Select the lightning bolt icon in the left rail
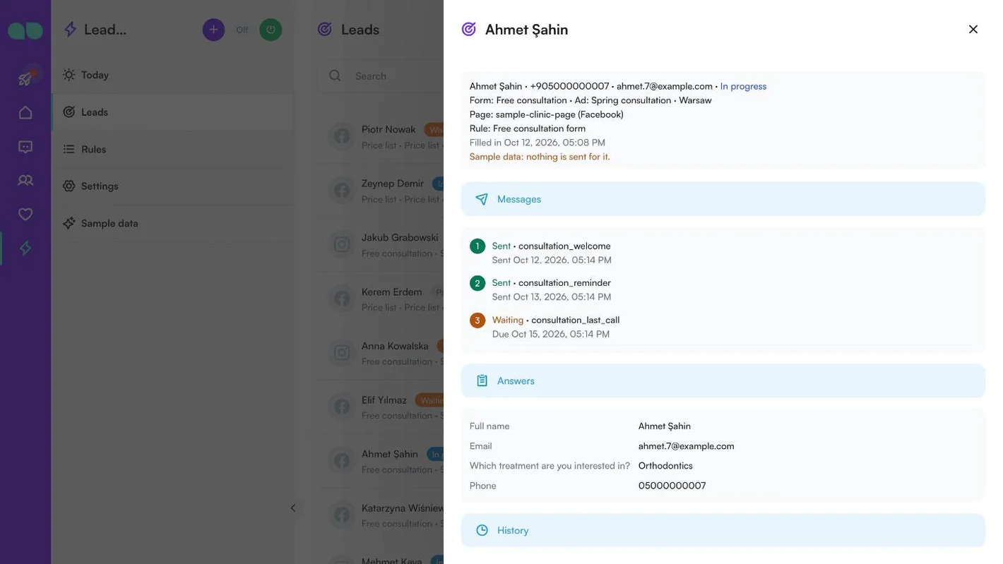 (25, 248)
